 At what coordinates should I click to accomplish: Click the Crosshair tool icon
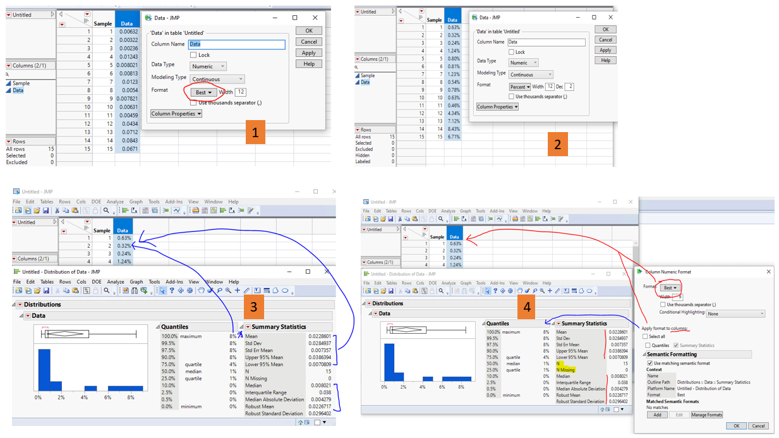[x=237, y=290]
